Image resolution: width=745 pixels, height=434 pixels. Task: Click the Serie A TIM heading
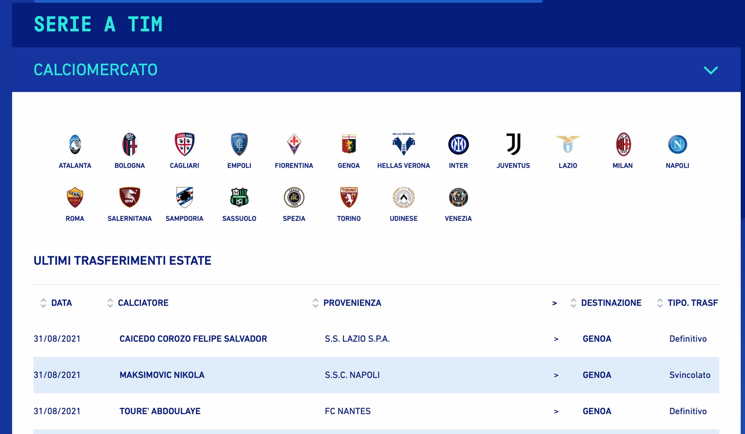(98, 24)
